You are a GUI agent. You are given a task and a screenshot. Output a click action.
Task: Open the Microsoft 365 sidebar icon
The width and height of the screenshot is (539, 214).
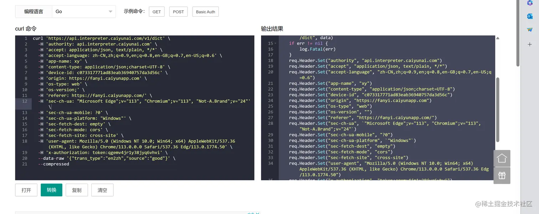coord(530,3)
